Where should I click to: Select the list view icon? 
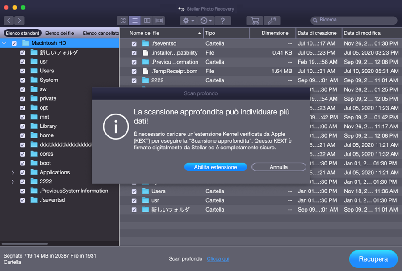pos(134,21)
